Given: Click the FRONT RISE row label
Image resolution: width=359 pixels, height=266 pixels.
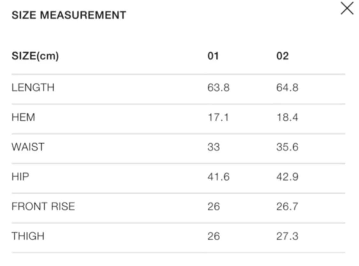Looking at the screenshot, I should coord(43,207).
